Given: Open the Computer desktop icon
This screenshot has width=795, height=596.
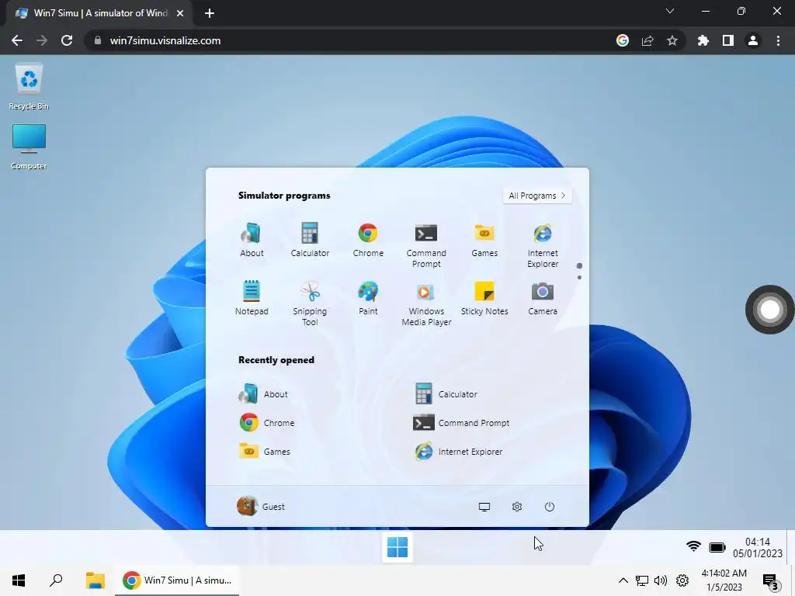Looking at the screenshot, I should pyautogui.click(x=29, y=147).
